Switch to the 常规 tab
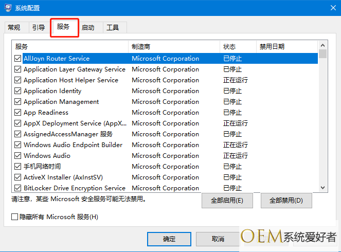341x252 pixels. click(14, 28)
